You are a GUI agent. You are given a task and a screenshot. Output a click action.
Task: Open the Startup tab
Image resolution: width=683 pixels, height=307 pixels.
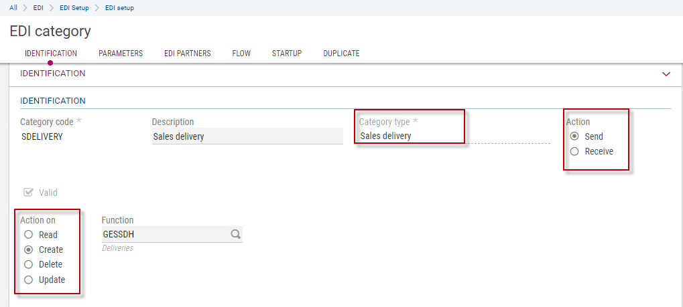(287, 54)
